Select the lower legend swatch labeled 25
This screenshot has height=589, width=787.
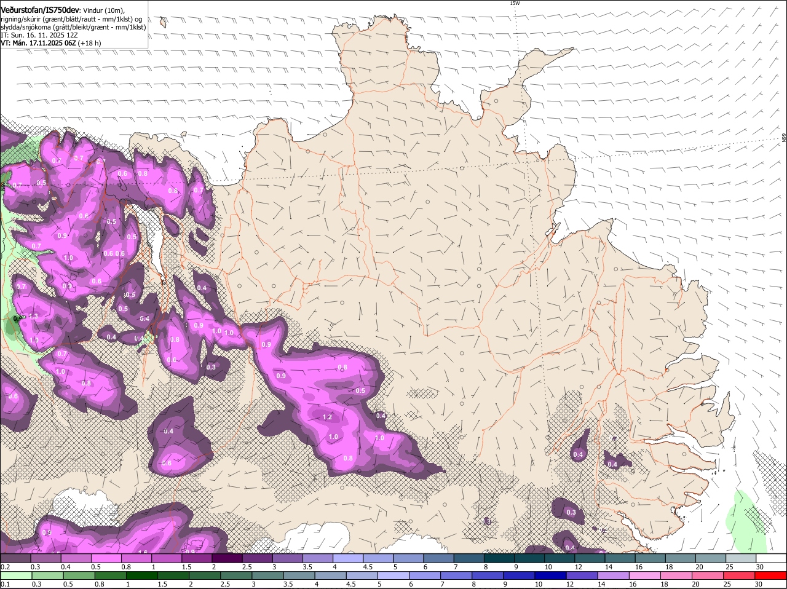[x=739, y=576]
